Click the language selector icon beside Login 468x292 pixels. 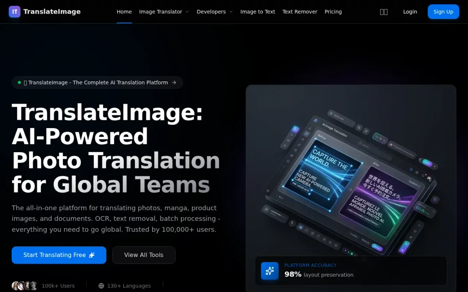click(x=384, y=12)
